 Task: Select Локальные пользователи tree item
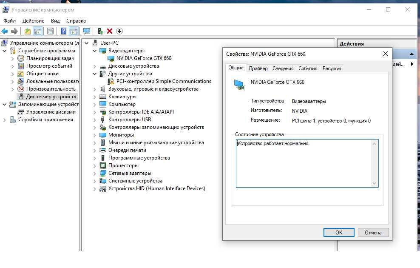click(x=53, y=81)
